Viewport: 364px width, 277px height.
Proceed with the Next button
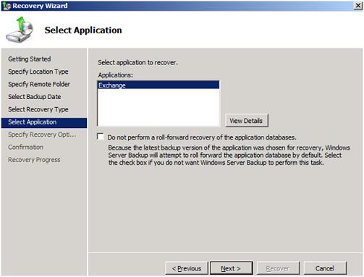(x=232, y=268)
